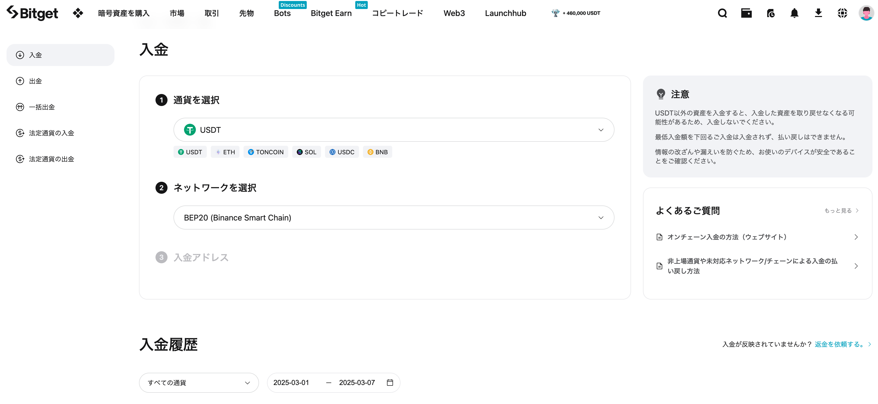This screenshot has width=878, height=404.
Task: Open the wallet assets icon
Action: 746,13
